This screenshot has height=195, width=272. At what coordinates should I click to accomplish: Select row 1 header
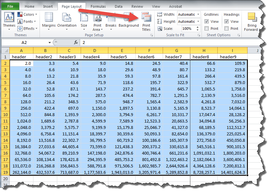[5, 57]
